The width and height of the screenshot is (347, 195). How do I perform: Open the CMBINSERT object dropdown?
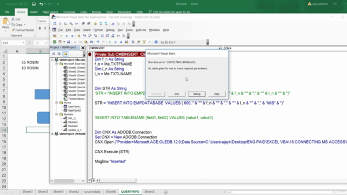(220, 48)
